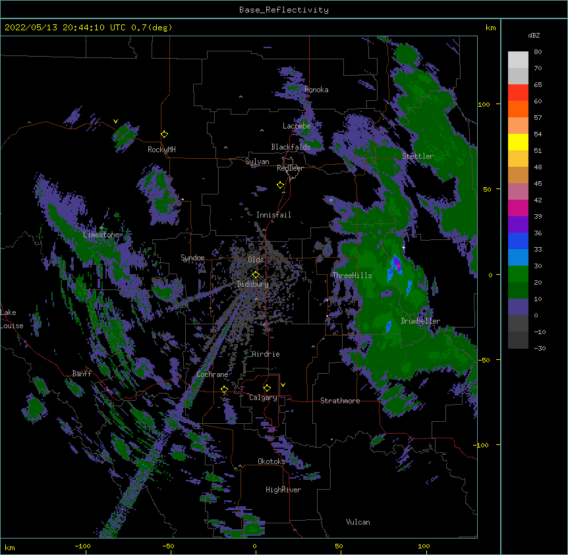Click the Sylvan label

(257, 161)
